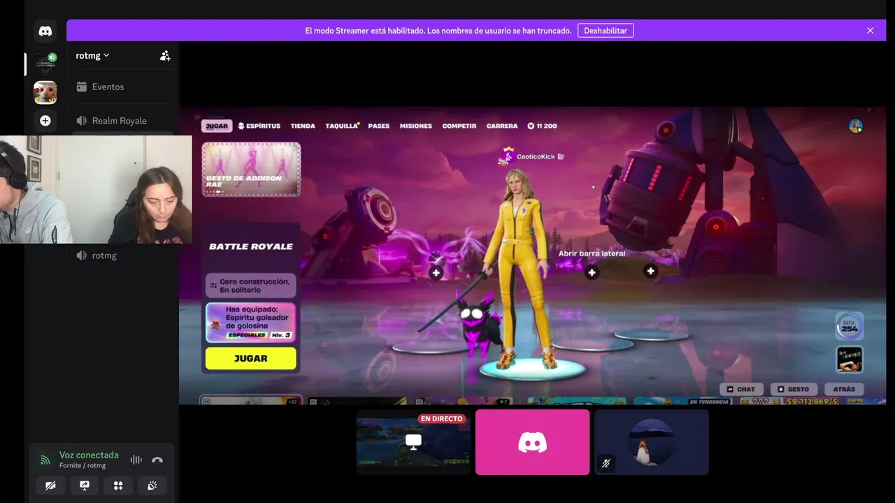This screenshot has height=503, width=895.
Task: Select the muted participant tile
Action: tap(652, 442)
